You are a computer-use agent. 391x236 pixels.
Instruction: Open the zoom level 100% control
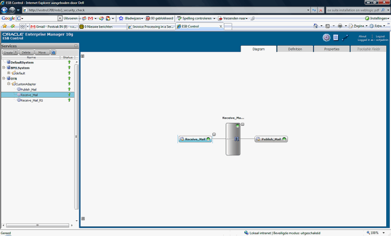point(375,233)
